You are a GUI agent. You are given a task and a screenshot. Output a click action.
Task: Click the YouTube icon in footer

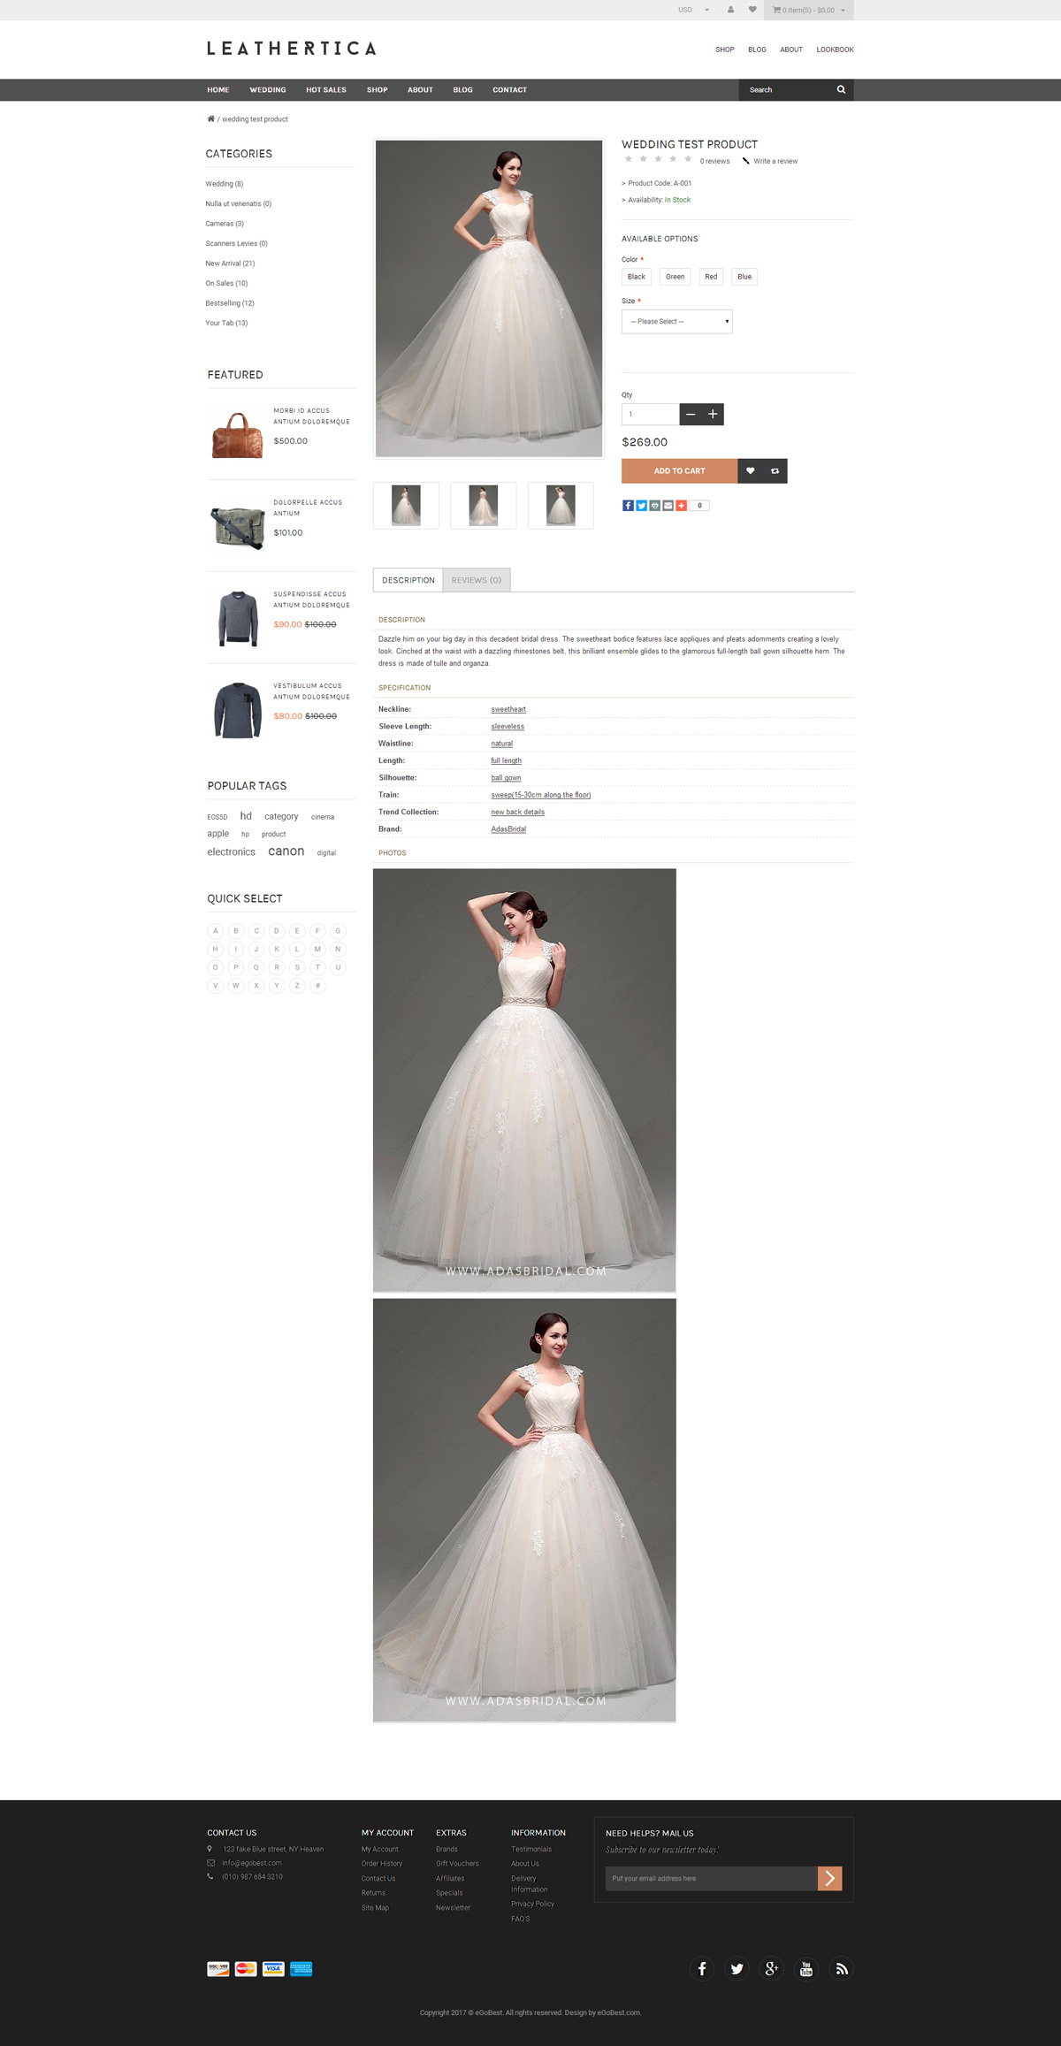click(x=806, y=1968)
